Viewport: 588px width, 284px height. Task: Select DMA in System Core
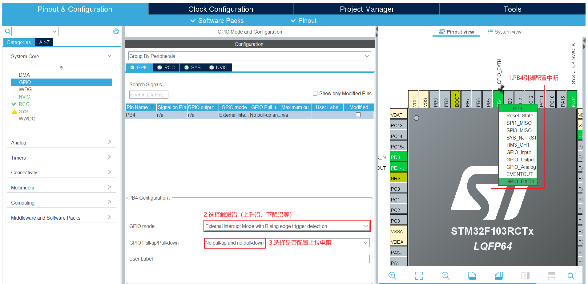24,75
